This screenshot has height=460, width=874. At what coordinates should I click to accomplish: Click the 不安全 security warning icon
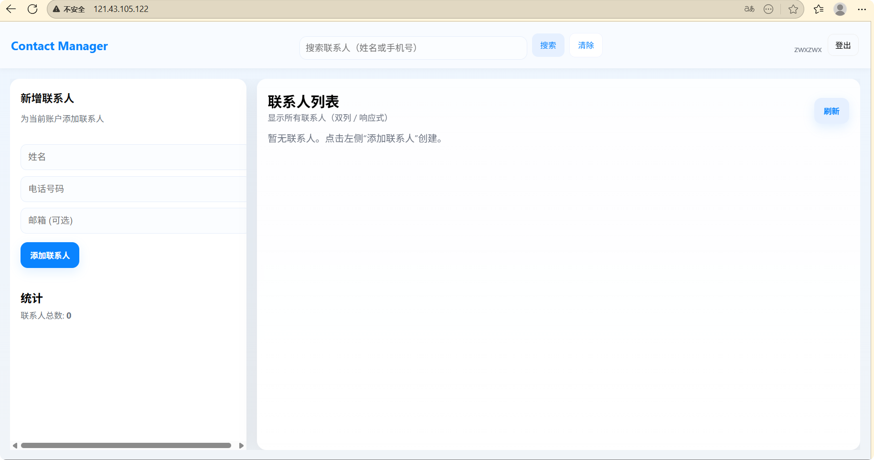click(x=56, y=9)
